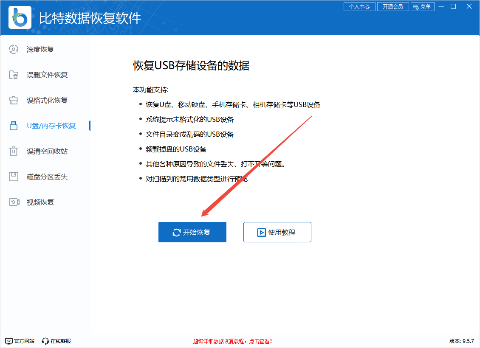This screenshot has height=348, width=480.
Task: Go to 磁盘分区丢失 option
Action: click(47, 177)
